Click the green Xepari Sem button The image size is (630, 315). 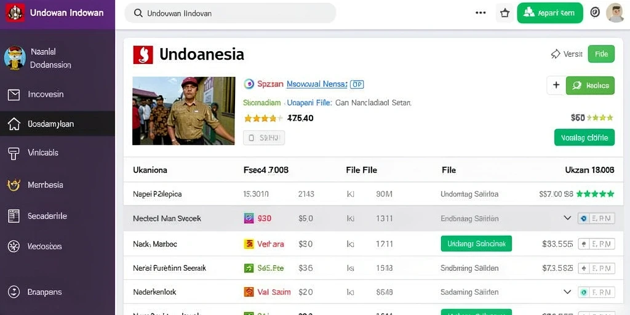(x=549, y=13)
